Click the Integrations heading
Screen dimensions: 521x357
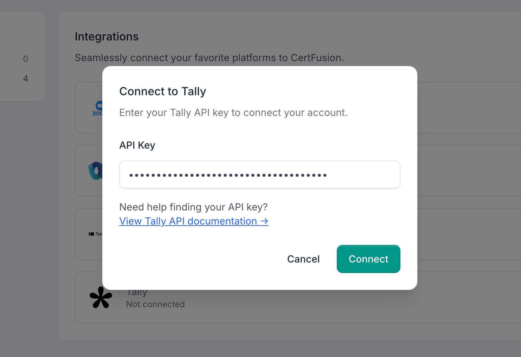[x=107, y=37]
